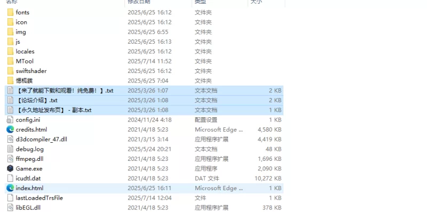Click document icon of 【永久地址发布页】 - 副本.txt

tap(10, 110)
